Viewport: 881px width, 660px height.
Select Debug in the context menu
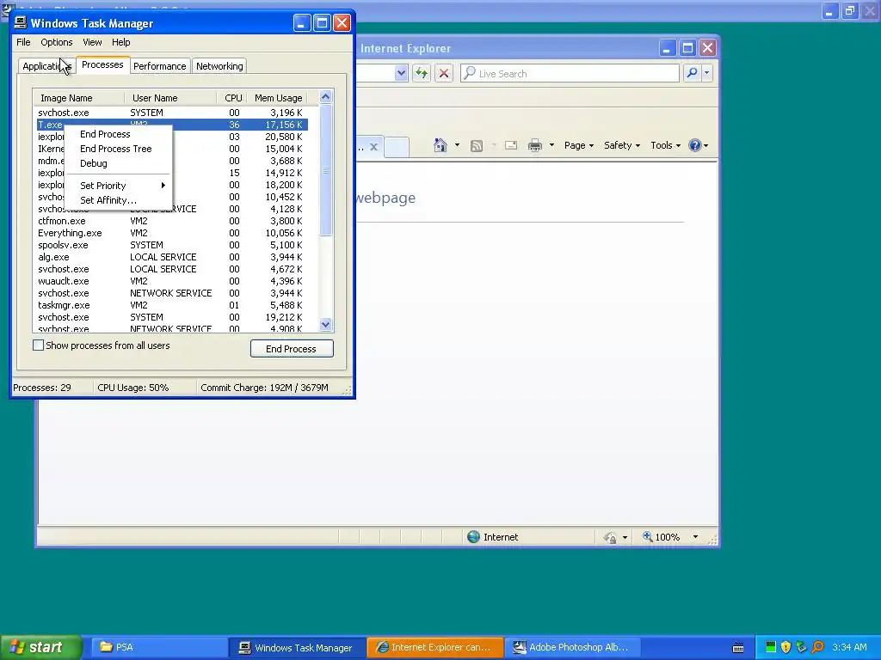(118, 163)
